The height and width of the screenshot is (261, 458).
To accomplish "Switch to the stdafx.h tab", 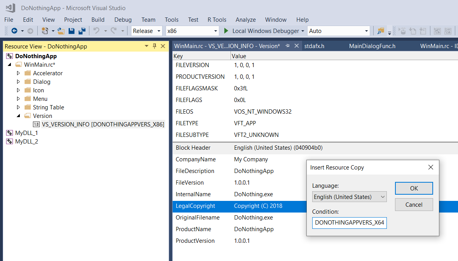I will (314, 46).
